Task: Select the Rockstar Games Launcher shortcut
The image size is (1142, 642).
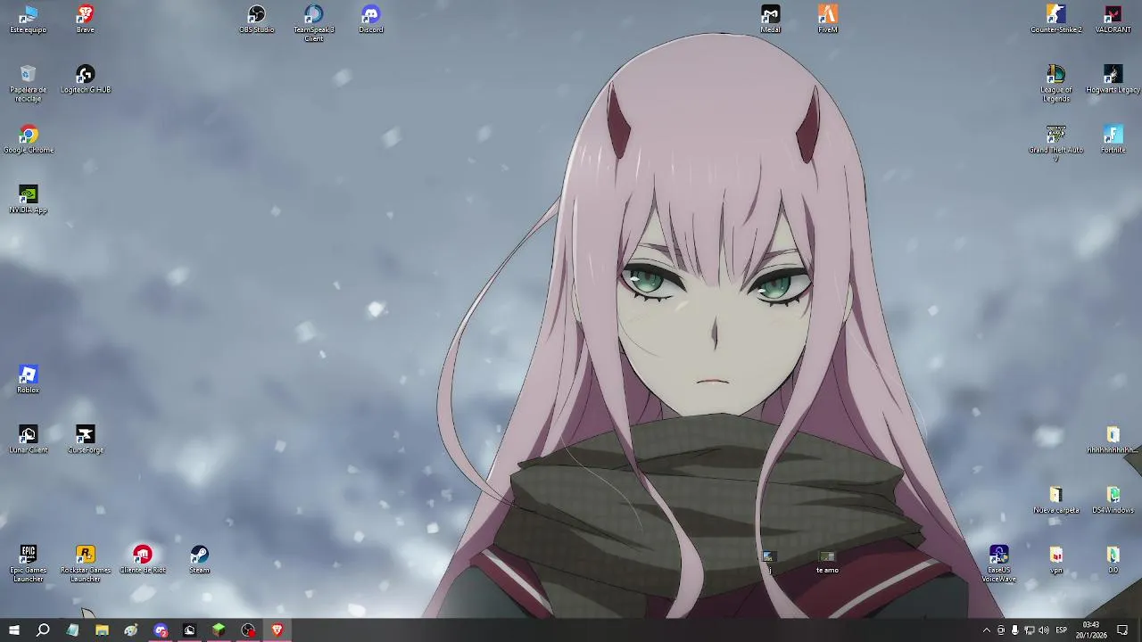Action: click(85, 564)
